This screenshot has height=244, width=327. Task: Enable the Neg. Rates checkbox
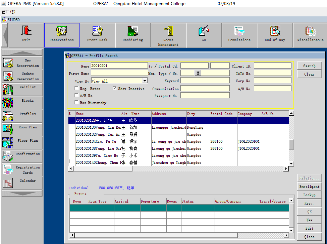[77, 89]
